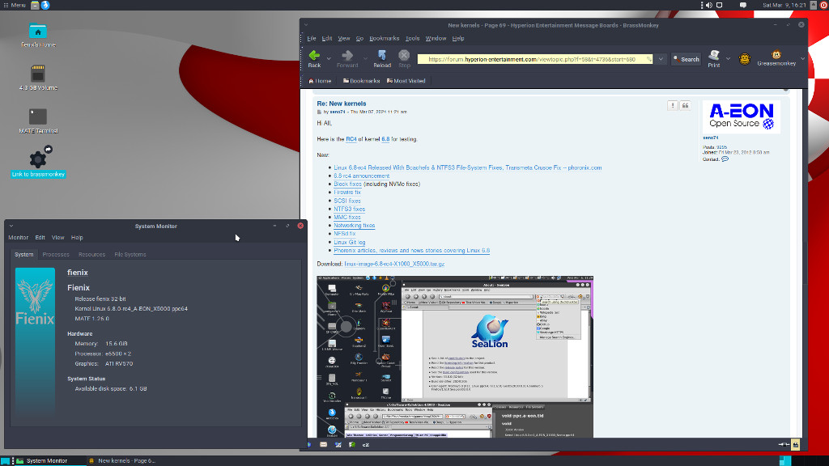Open the Most Visited bookmarks folder

pos(406,81)
